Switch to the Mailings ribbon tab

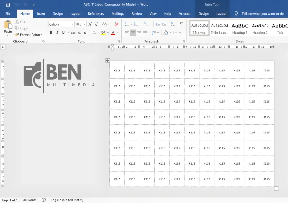(x=118, y=13)
